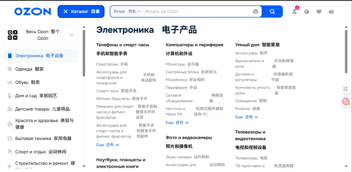Viewport: 352px width, 172px height.
Task: Open Телефоны и смарт-часы heading
Action: 123,45
